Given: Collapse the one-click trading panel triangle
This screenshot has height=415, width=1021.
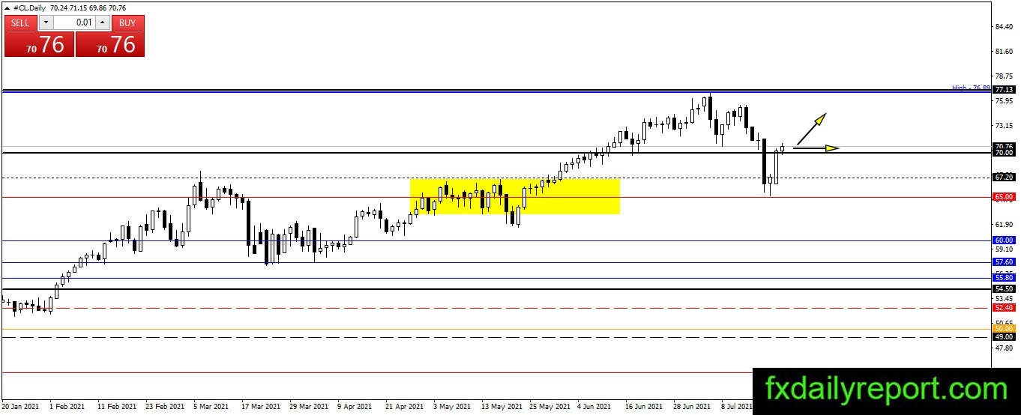Looking at the screenshot, I should pyautogui.click(x=7, y=7).
